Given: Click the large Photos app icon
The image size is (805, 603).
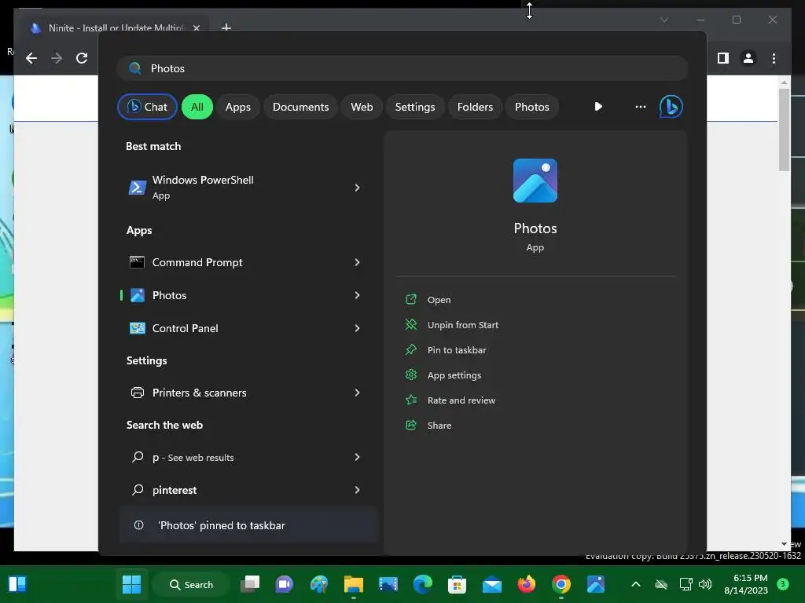Looking at the screenshot, I should 535,181.
